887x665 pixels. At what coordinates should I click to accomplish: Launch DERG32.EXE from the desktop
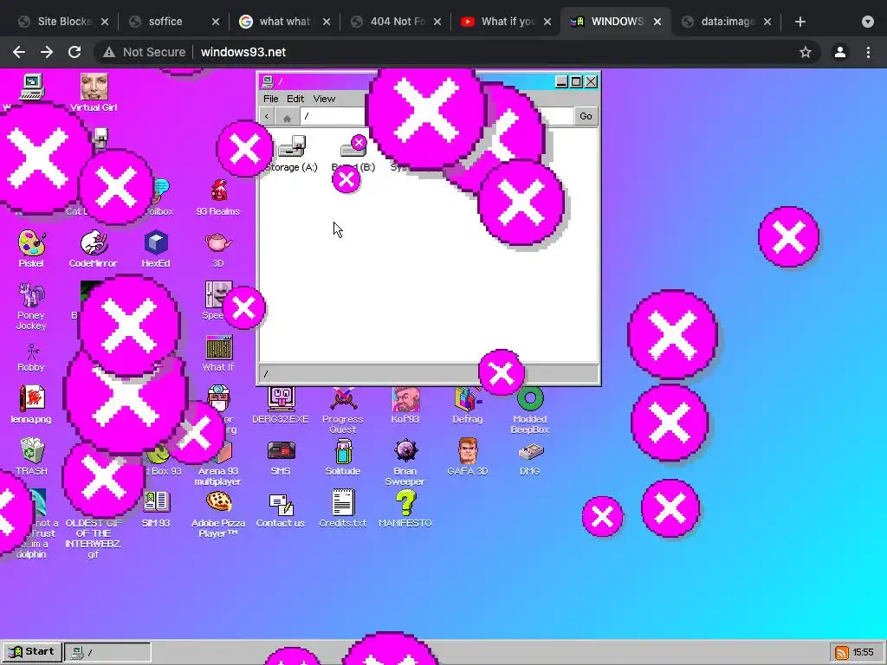(x=281, y=405)
